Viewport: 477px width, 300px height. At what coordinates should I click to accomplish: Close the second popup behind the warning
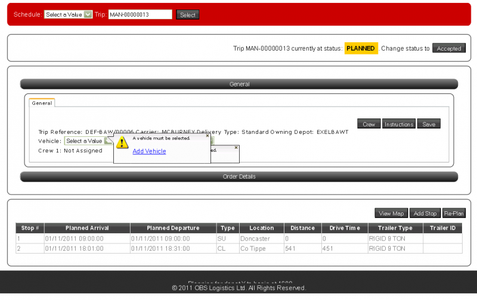coord(236,148)
